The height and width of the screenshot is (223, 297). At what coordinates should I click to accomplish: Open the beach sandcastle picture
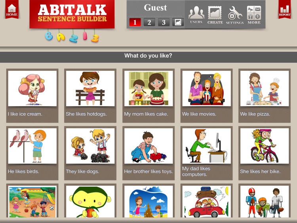click(148, 202)
